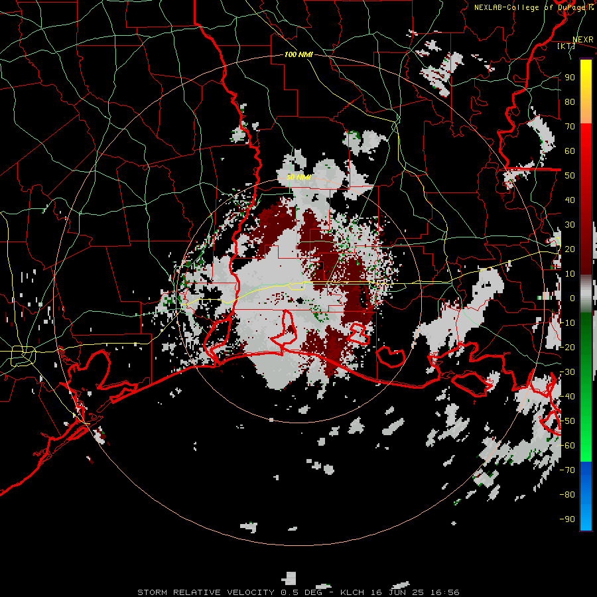The width and height of the screenshot is (597, 597).
Task: Select the 30 value on velocity scale
Action: click(x=570, y=225)
